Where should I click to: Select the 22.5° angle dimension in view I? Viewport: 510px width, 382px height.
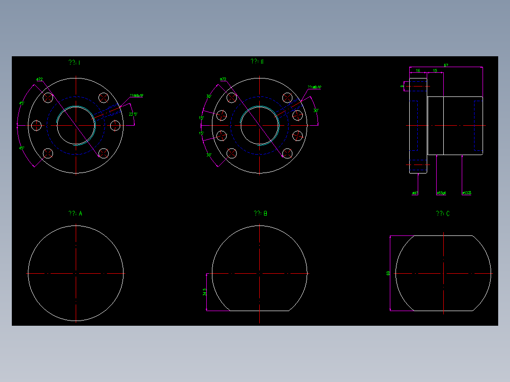click(x=133, y=114)
